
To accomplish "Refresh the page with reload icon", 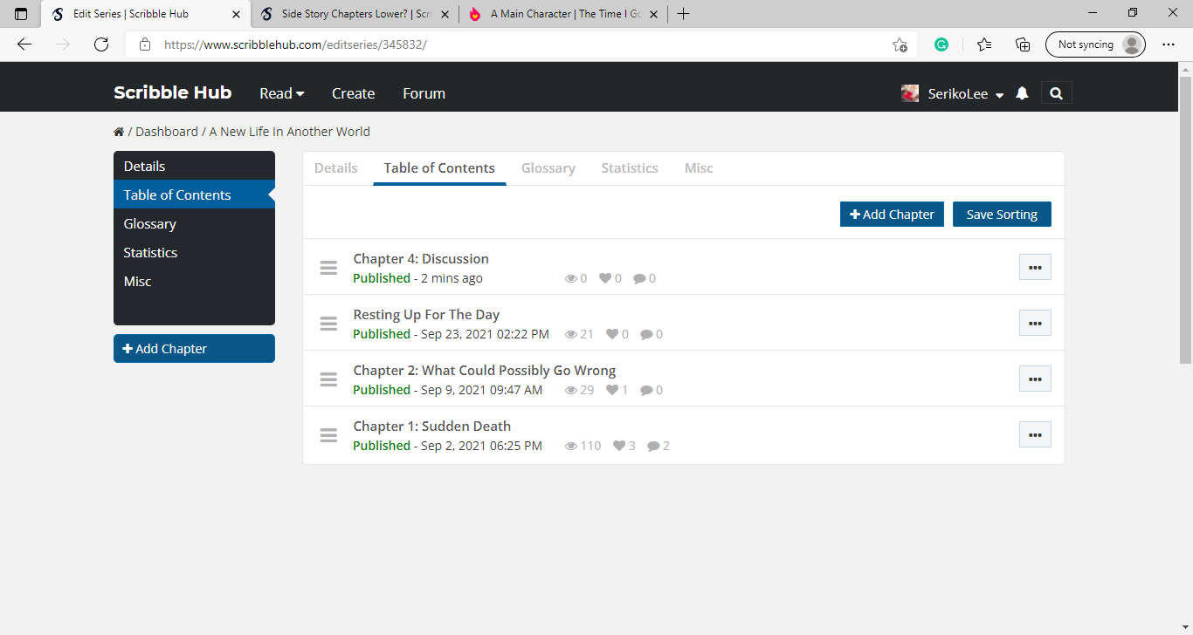I will coord(101,44).
